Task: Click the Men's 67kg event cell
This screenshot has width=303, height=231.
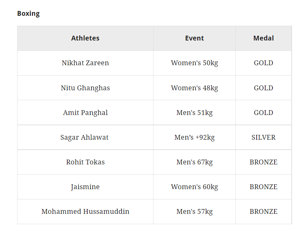Action: (194, 162)
